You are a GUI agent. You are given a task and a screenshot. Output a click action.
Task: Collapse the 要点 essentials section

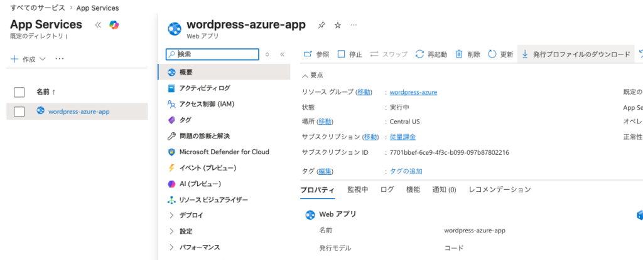[x=313, y=75]
